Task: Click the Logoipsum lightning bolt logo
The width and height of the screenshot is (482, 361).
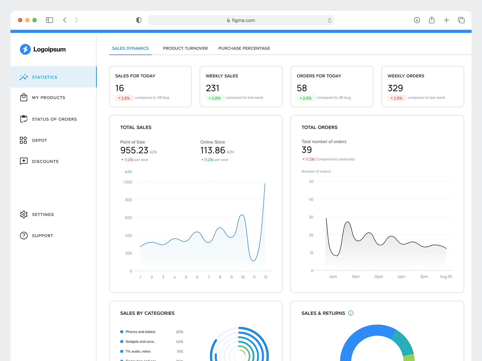Action: point(25,49)
